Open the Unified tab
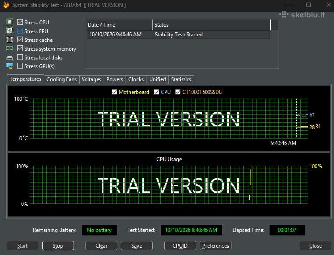This screenshot has width=334, height=255. pyautogui.click(x=158, y=79)
